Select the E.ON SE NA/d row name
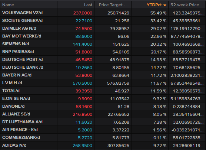The width and height of the screenshot is (206, 150). coord(16,98)
